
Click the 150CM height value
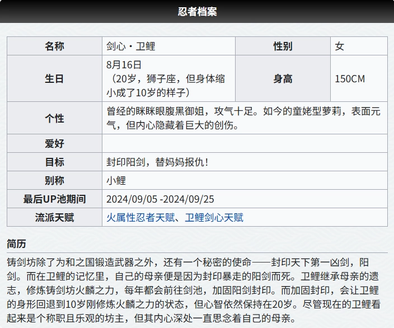[x=350, y=78]
